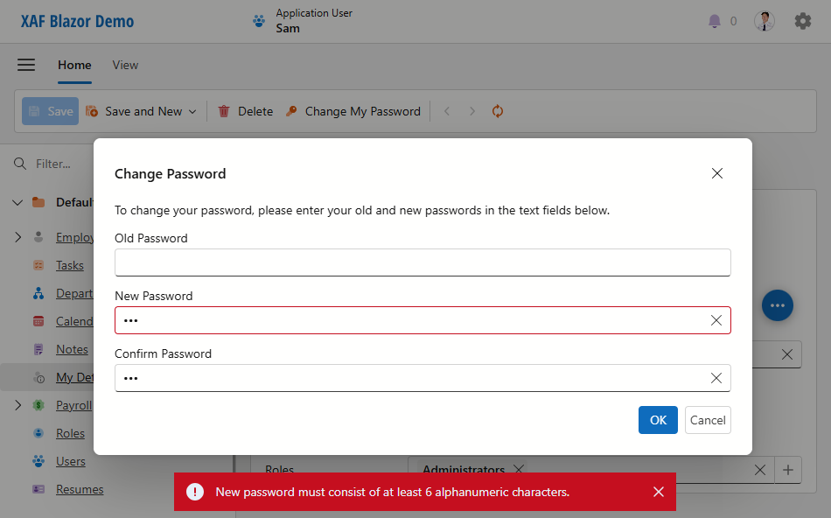
Task: Click inside the Old Password field
Action: [422, 262]
